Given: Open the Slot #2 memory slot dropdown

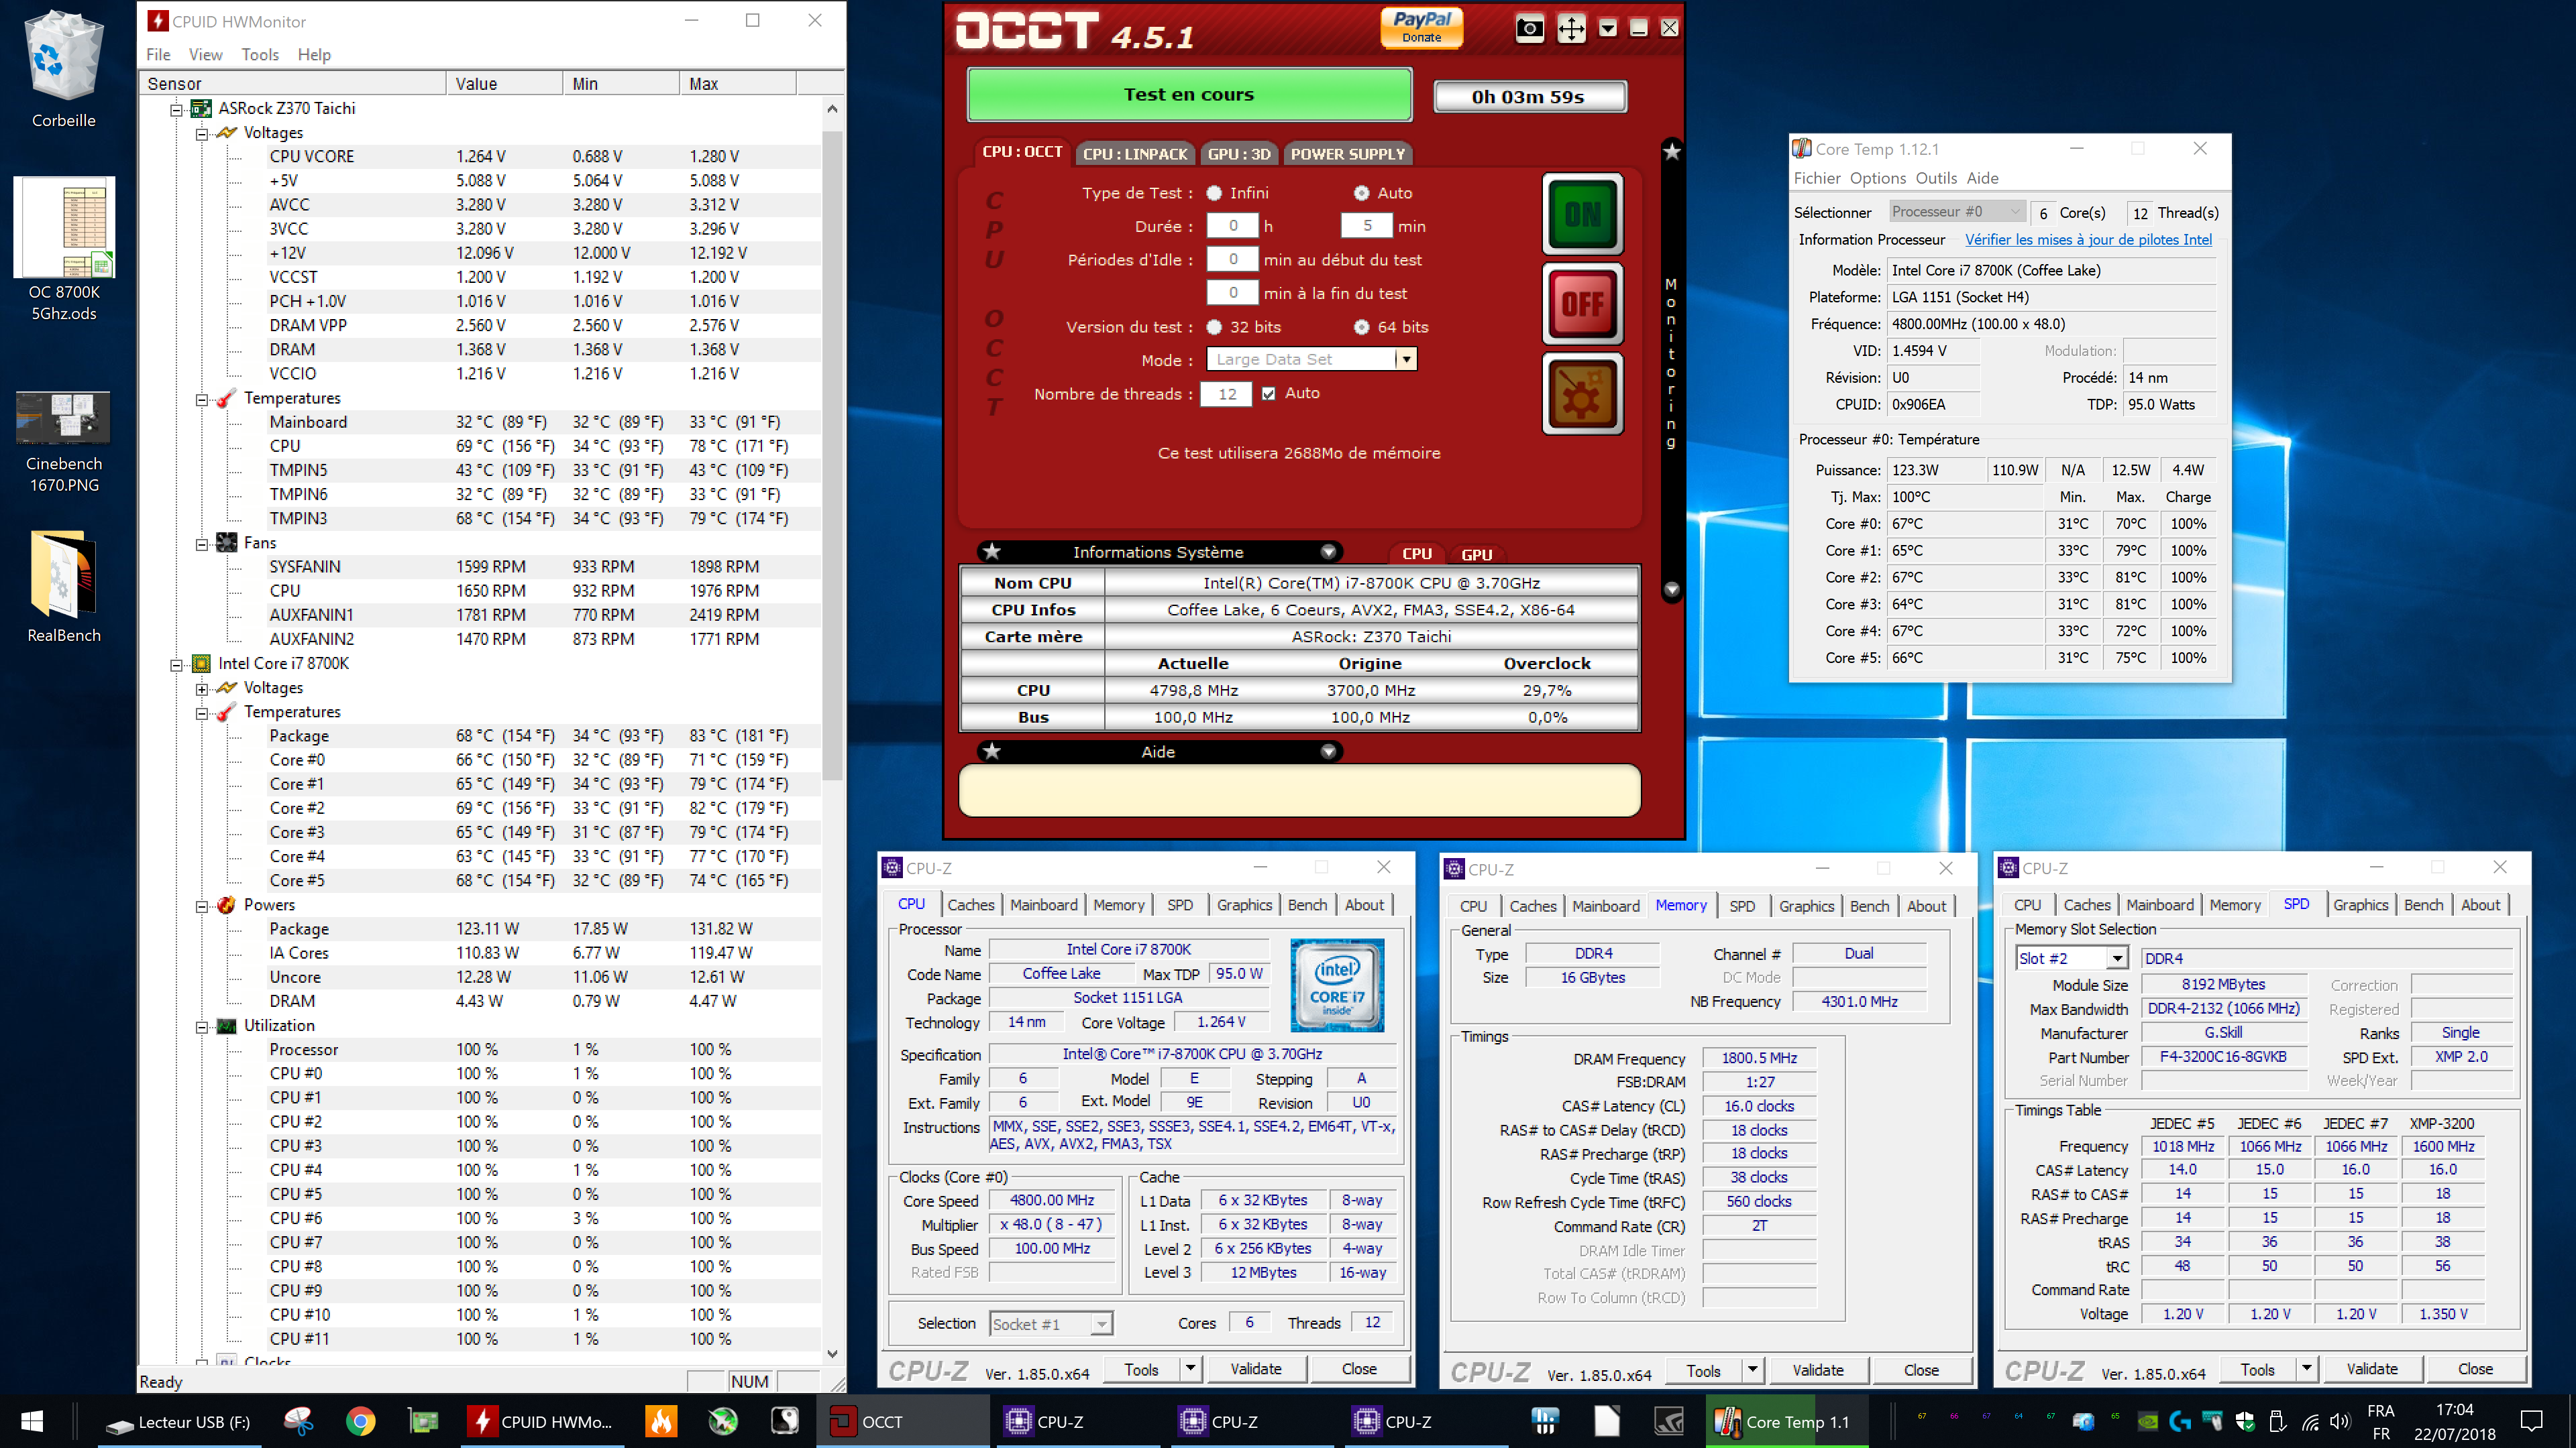Looking at the screenshot, I should [2117, 959].
